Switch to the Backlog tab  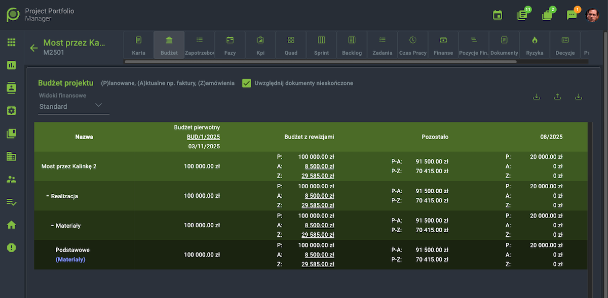pos(352,46)
